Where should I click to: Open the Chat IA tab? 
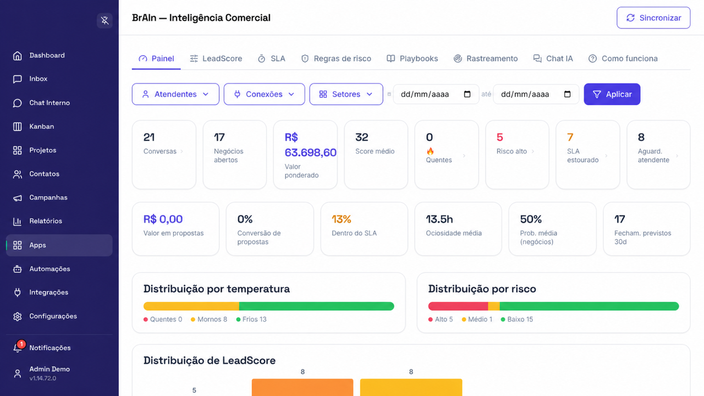point(553,58)
